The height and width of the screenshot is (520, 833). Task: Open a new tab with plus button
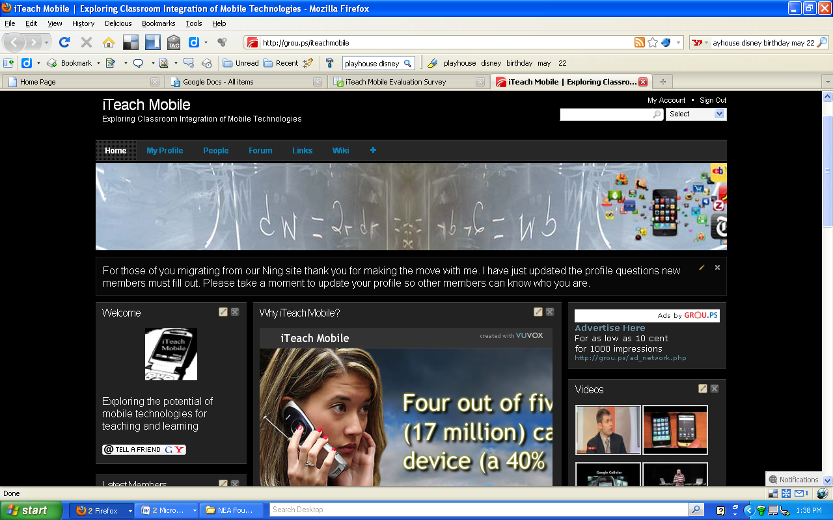662,82
